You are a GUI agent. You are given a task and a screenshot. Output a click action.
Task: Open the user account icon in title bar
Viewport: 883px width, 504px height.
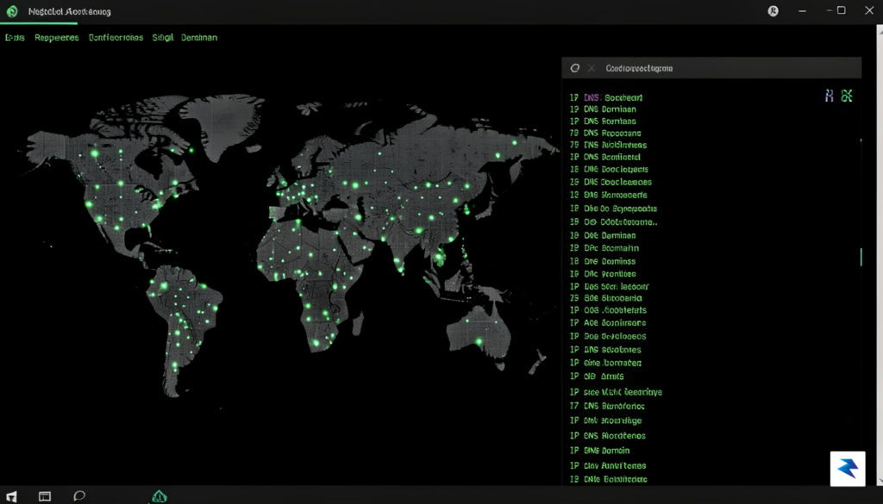coord(773,11)
